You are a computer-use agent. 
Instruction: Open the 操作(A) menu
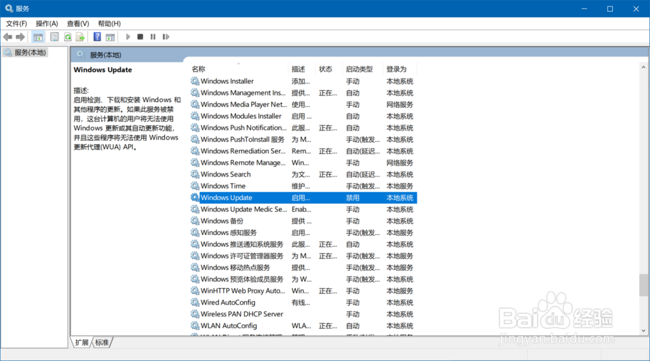(x=47, y=23)
